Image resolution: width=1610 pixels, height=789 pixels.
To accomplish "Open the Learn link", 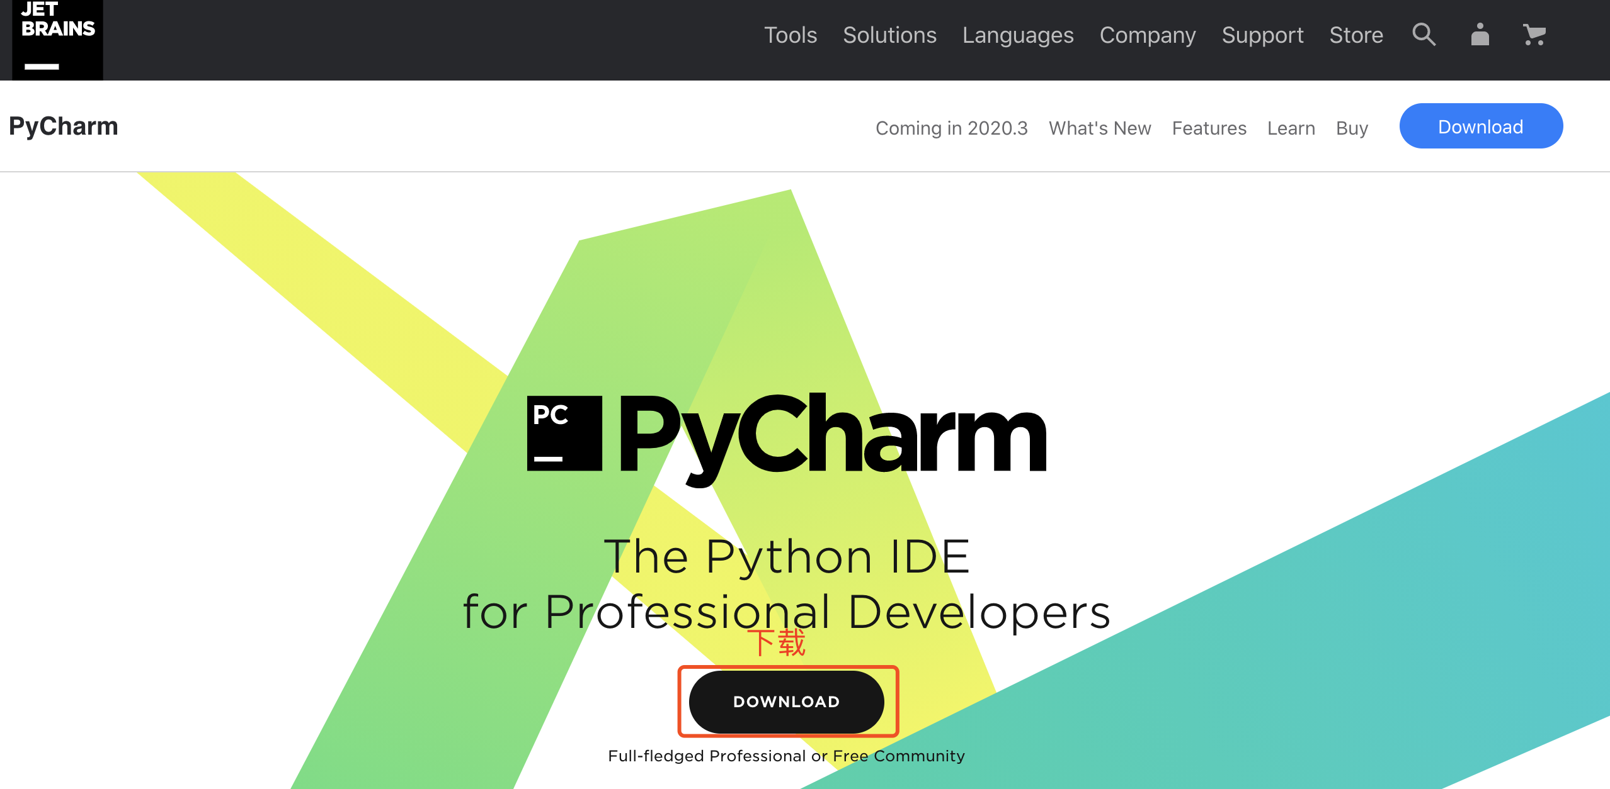I will 1291,128.
